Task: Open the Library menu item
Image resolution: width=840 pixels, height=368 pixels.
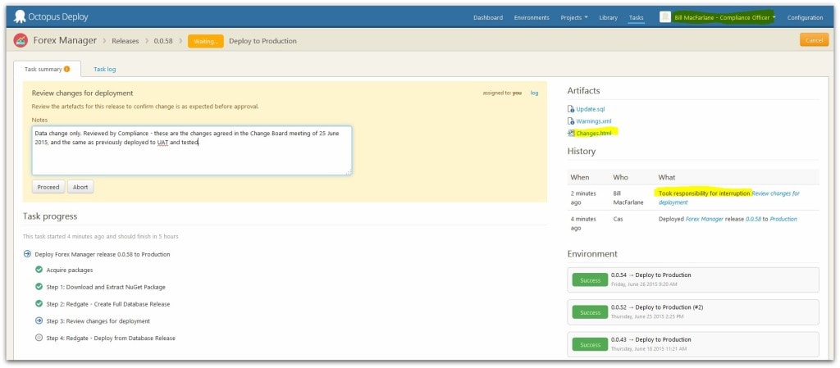Action: [608, 18]
